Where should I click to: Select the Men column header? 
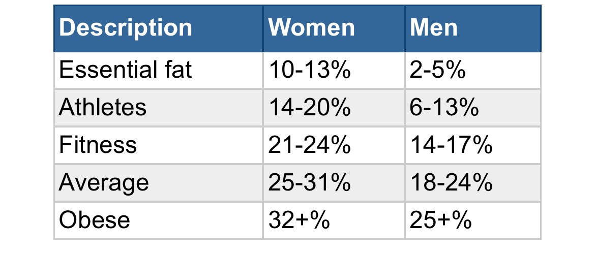point(434,28)
